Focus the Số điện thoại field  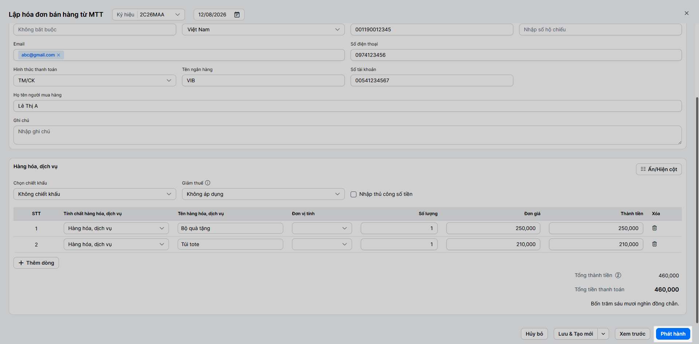coord(516,55)
